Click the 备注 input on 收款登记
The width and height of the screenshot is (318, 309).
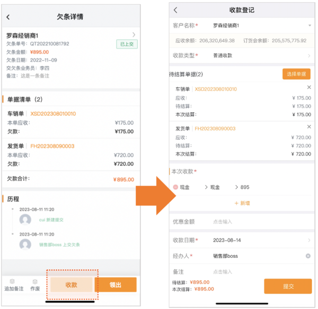click(223, 272)
